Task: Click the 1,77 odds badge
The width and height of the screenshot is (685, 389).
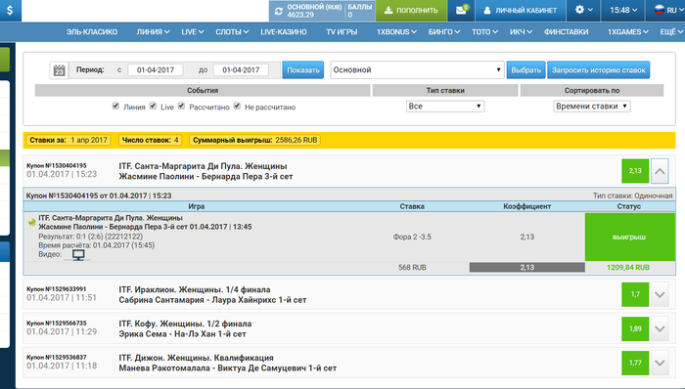Action: point(635,363)
